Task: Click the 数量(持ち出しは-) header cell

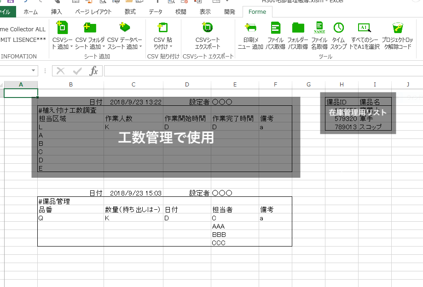Action: (133, 210)
